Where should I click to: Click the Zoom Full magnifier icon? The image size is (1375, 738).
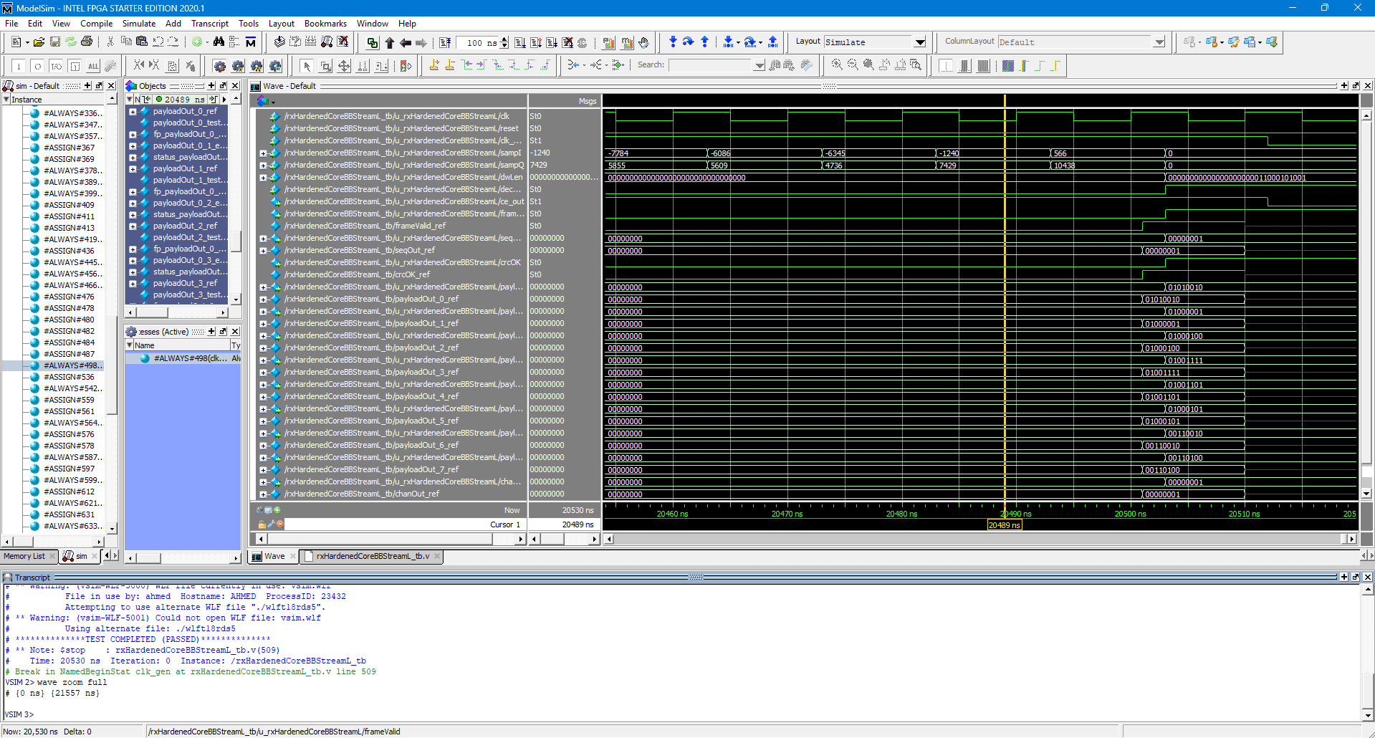pos(868,65)
